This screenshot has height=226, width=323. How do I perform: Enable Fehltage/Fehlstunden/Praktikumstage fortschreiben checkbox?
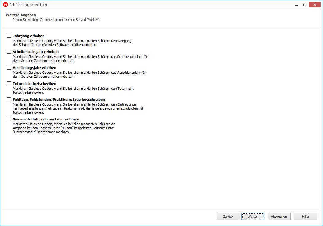[9, 100]
